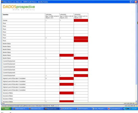Click the scrollbar up arrow

point(136,4)
